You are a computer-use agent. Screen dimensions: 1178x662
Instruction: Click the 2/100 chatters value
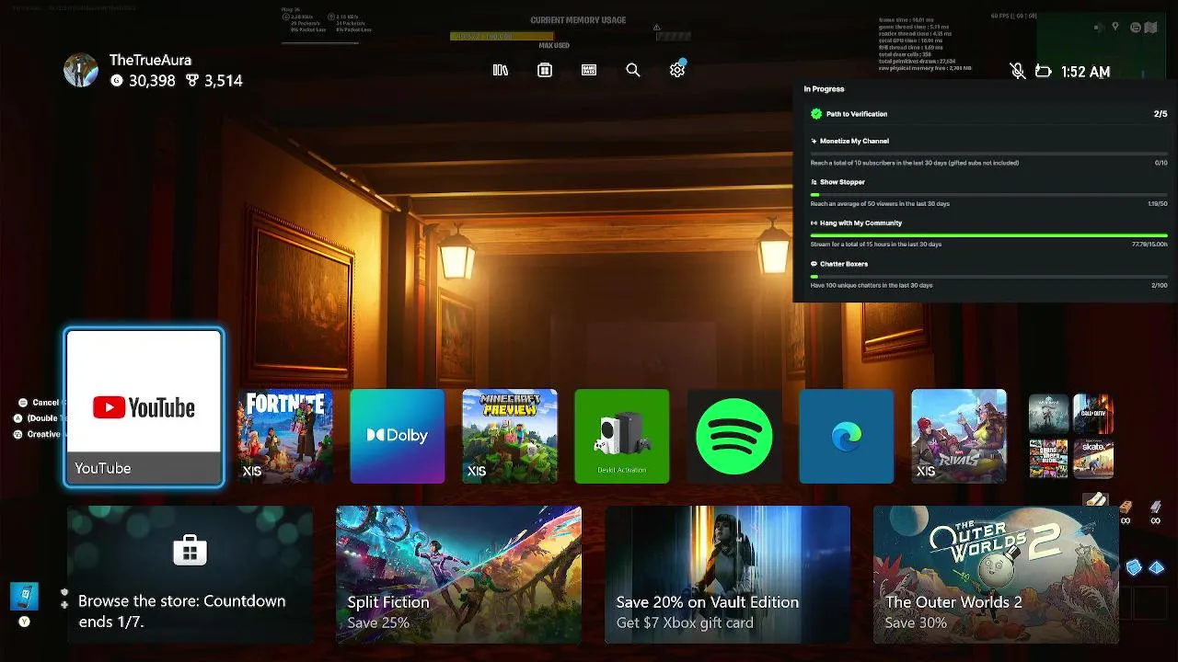point(1159,285)
